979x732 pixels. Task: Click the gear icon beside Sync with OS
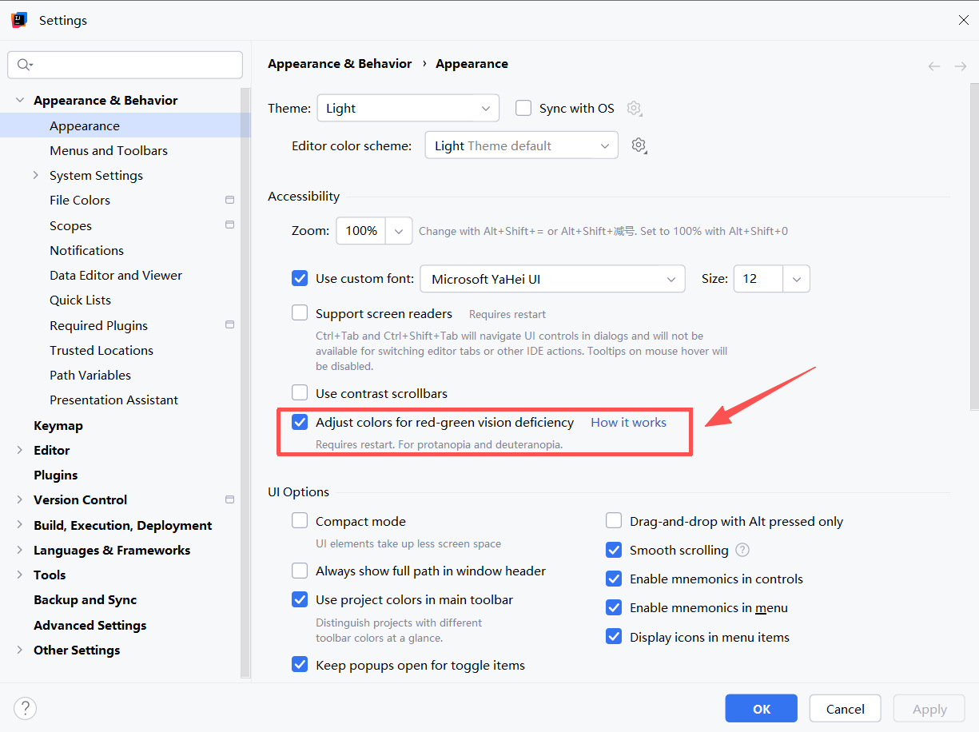[x=635, y=108]
